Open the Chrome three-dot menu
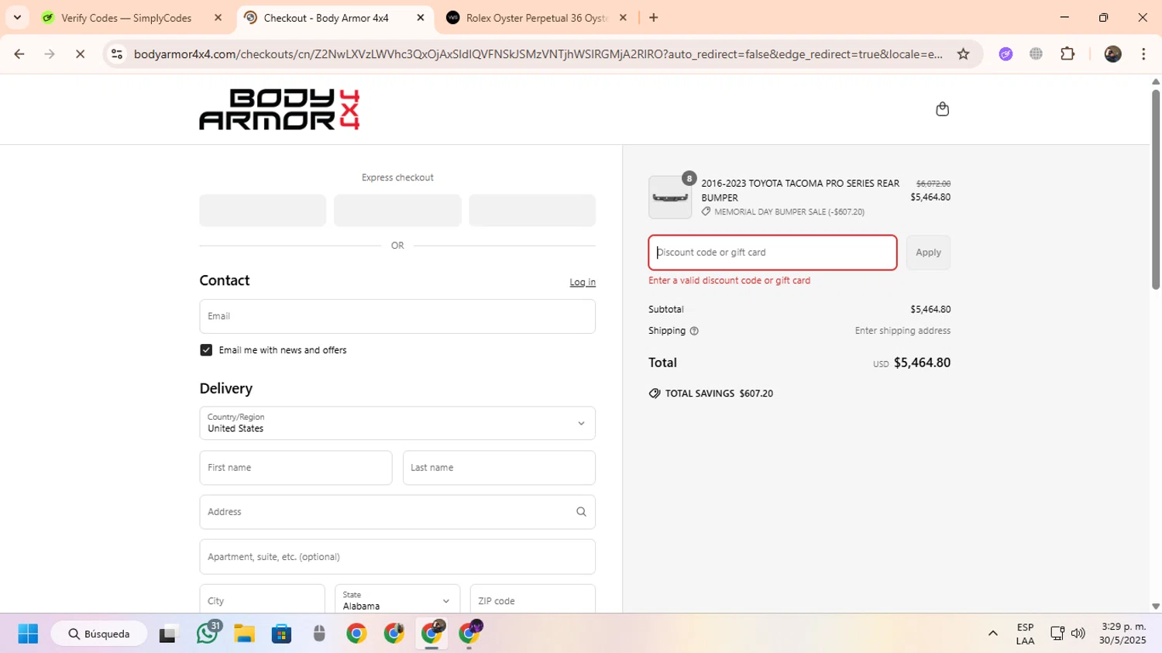 [1143, 54]
